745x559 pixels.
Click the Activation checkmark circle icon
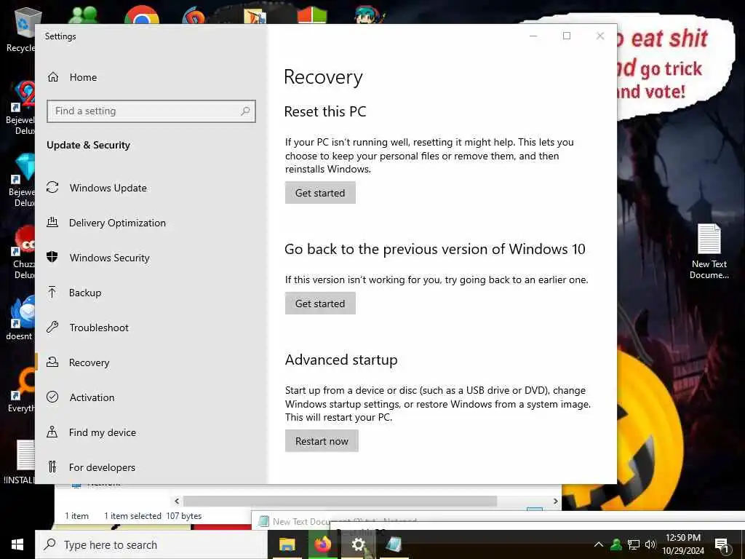click(x=52, y=397)
